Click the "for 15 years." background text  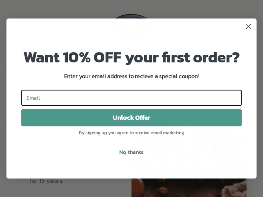[x=46, y=181]
